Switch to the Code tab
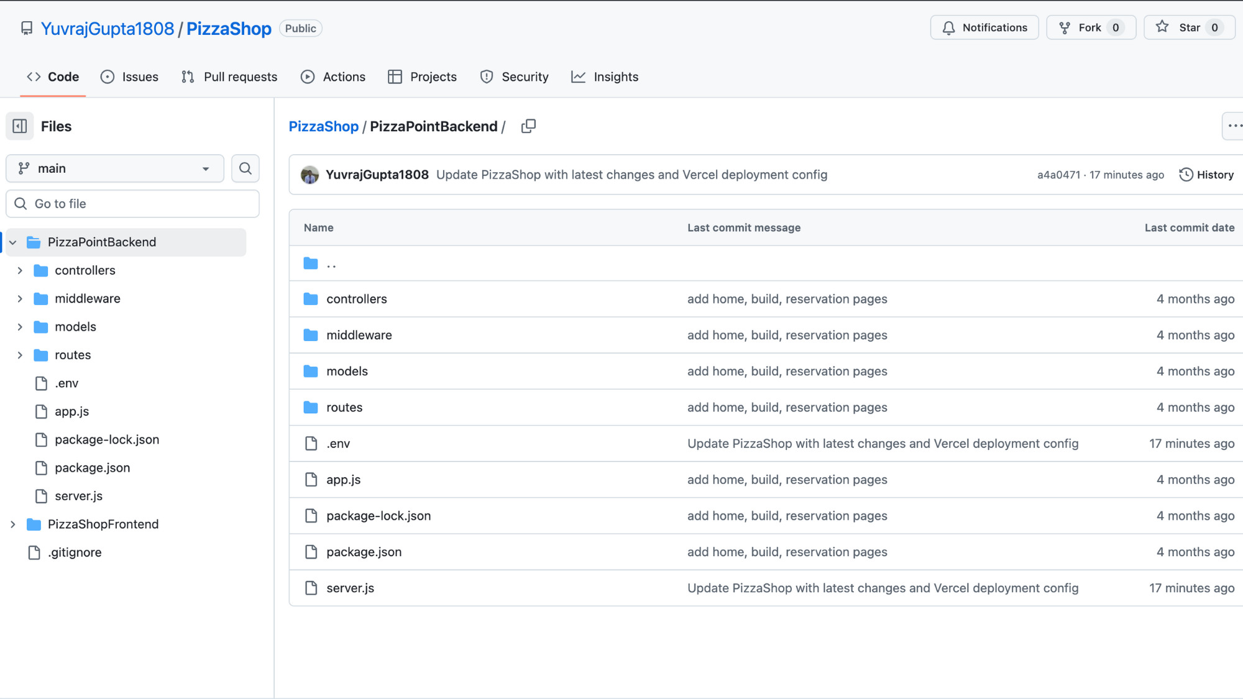Viewport: 1243px width, 699px height. pos(53,77)
